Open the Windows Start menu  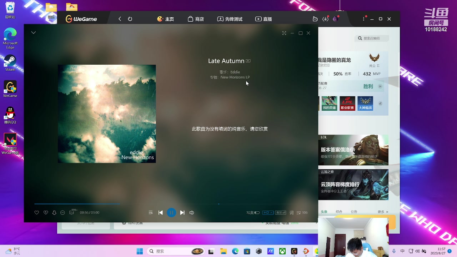(x=140, y=251)
